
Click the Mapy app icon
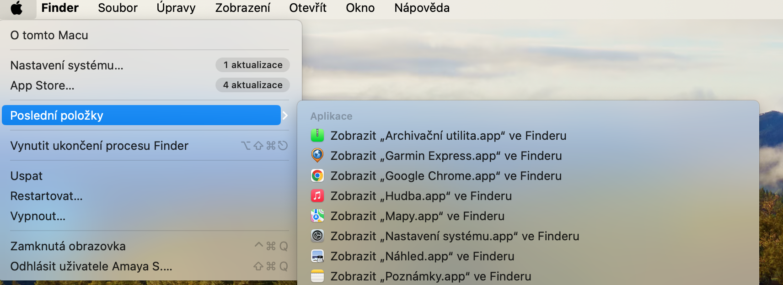pyautogui.click(x=317, y=216)
